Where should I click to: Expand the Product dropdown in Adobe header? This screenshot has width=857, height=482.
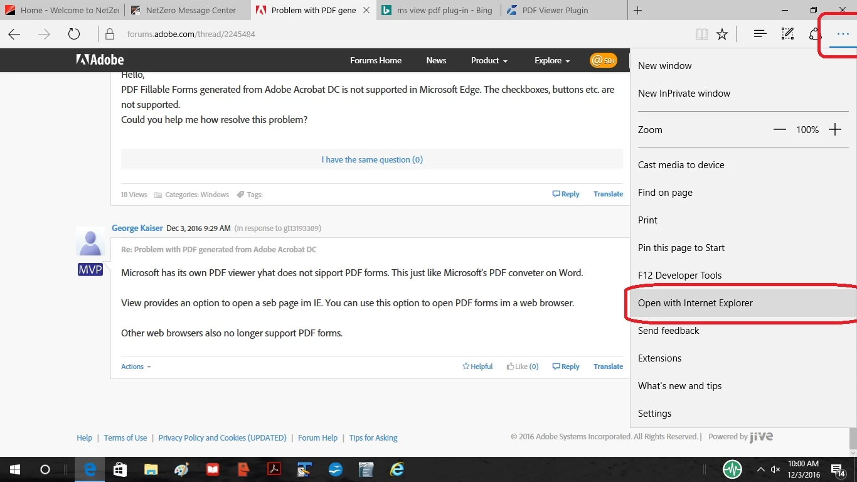click(489, 60)
